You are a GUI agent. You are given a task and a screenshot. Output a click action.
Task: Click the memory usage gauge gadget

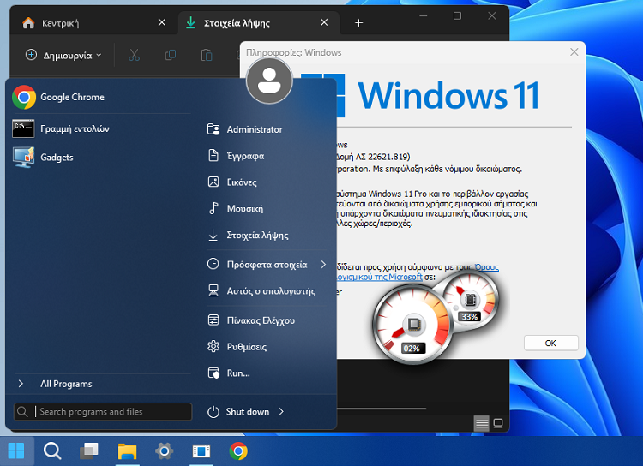pos(470,301)
